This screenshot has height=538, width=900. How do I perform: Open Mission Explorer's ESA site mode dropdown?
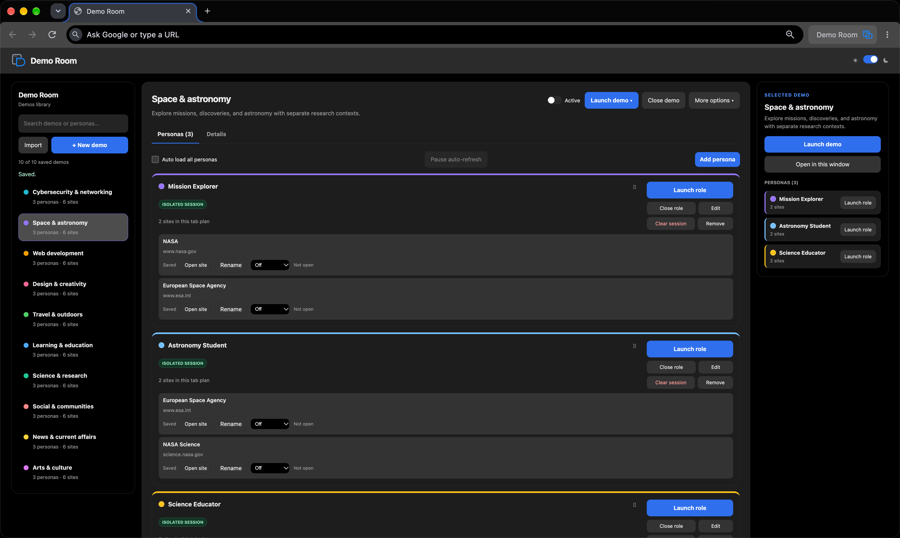pos(269,309)
